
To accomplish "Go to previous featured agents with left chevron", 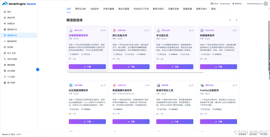I will coord(230,20).
